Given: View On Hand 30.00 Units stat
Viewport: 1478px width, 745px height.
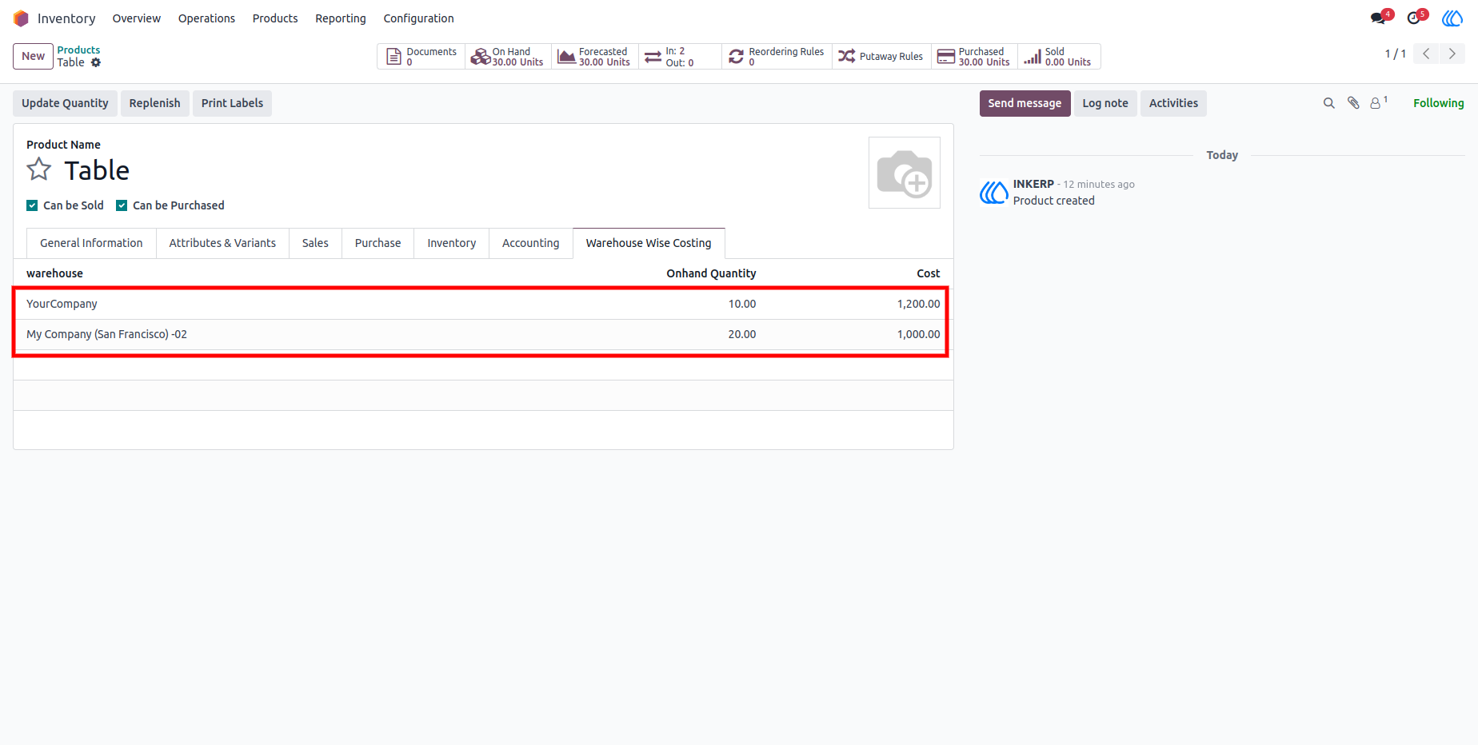Looking at the screenshot, I should point(508,57).
